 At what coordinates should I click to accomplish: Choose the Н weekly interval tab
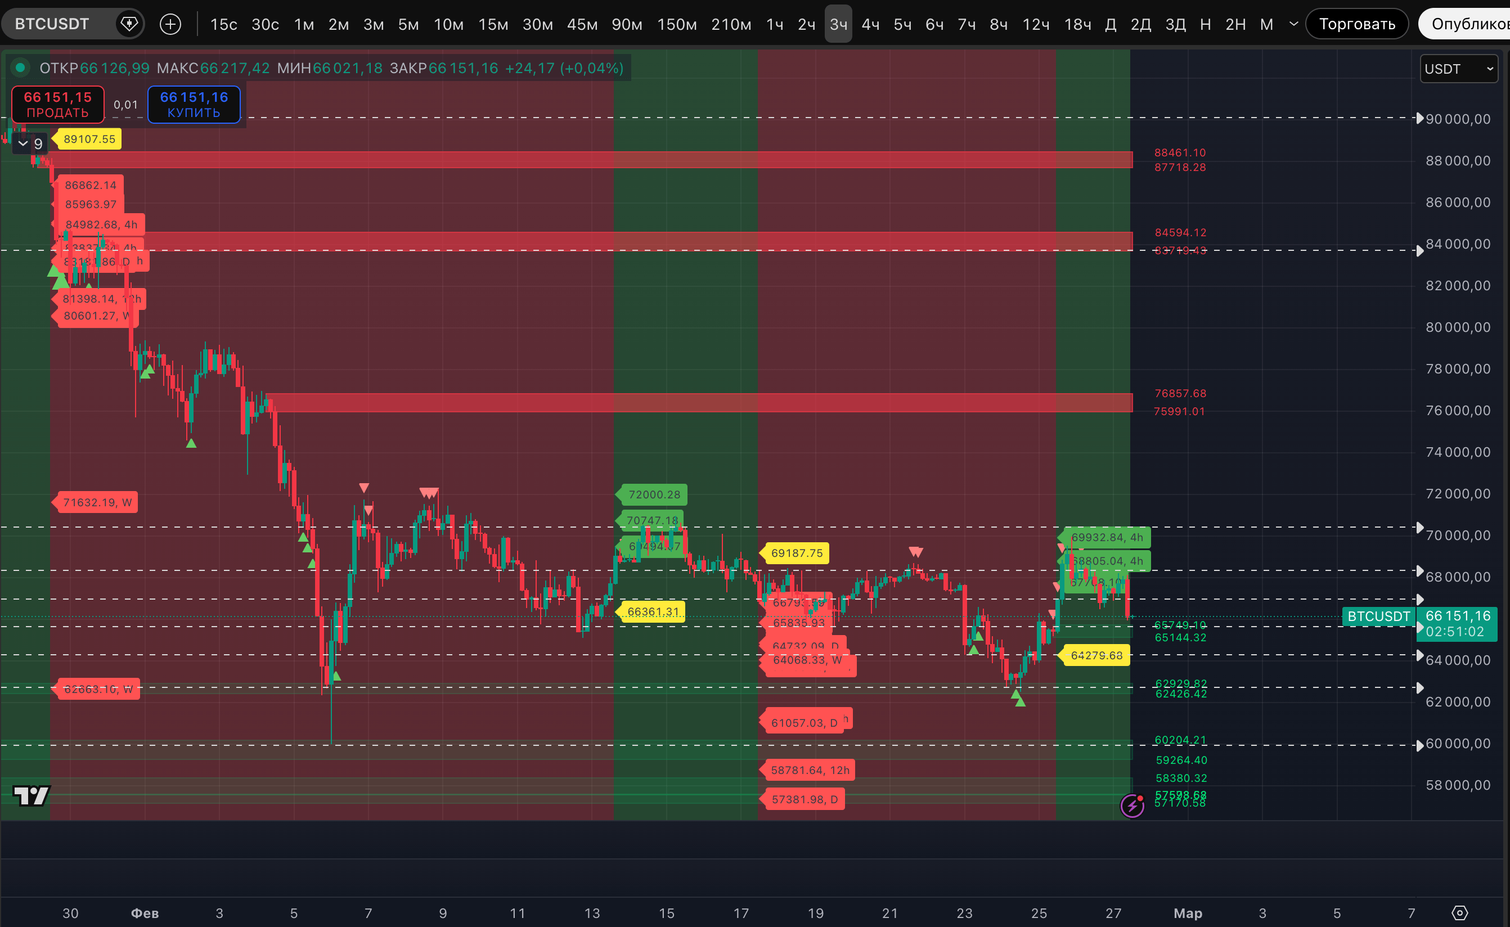click(x=1205, y=24)
